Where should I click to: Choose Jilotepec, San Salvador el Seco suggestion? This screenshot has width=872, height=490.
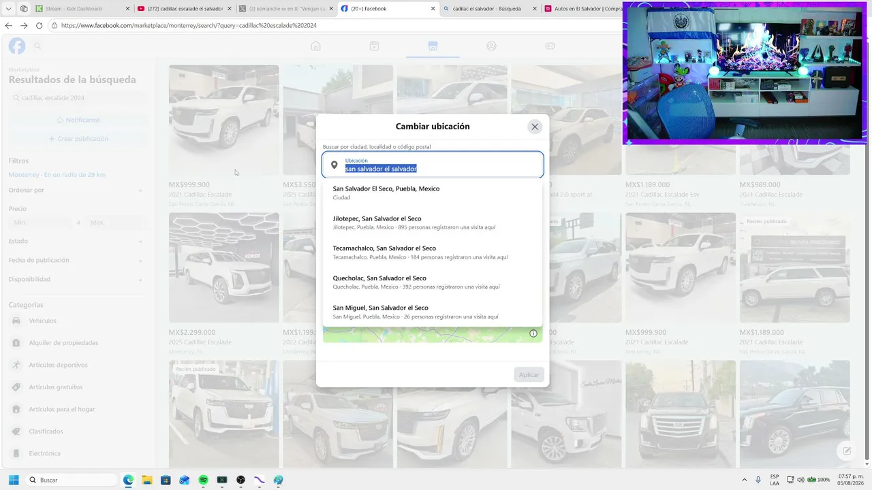tap(433, 223)
